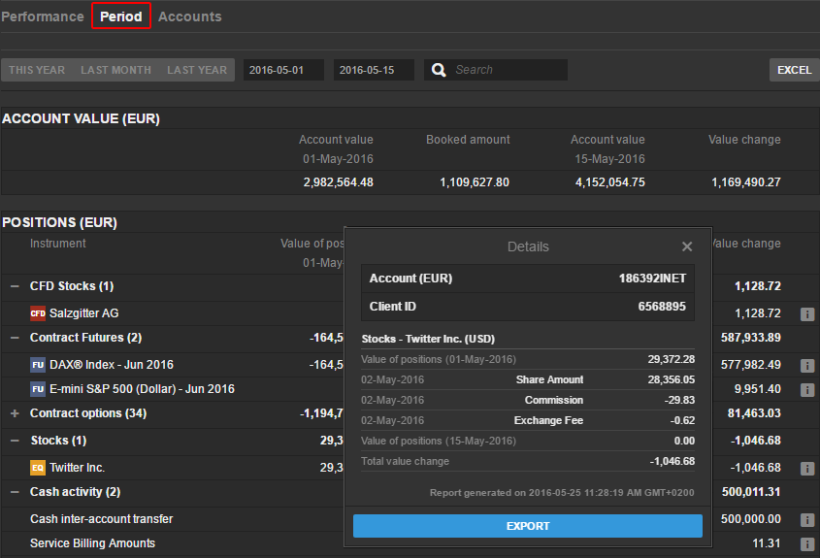Open info icon for Salzgitter AG row

[806, 313]
